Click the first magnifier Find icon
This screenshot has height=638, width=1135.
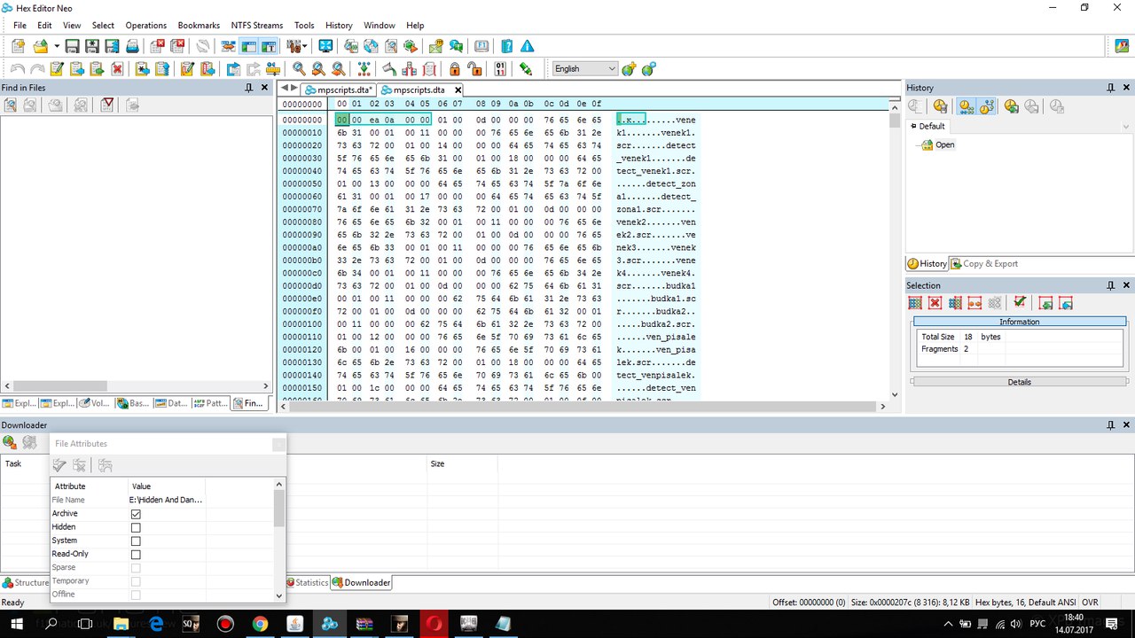pos(299,69)
